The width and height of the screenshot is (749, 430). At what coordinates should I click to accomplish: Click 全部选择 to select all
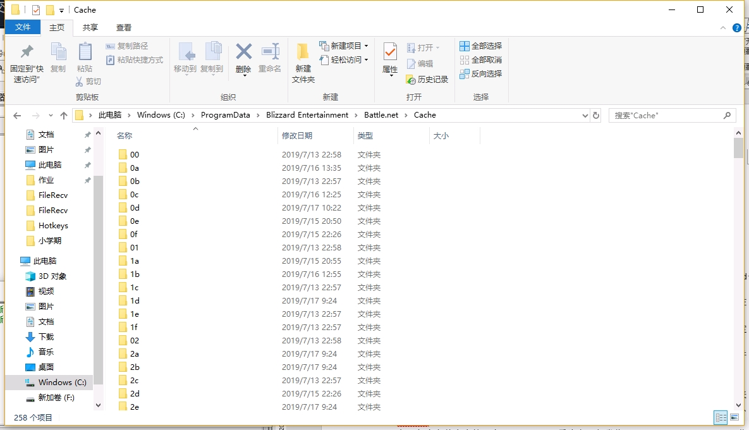480,46
